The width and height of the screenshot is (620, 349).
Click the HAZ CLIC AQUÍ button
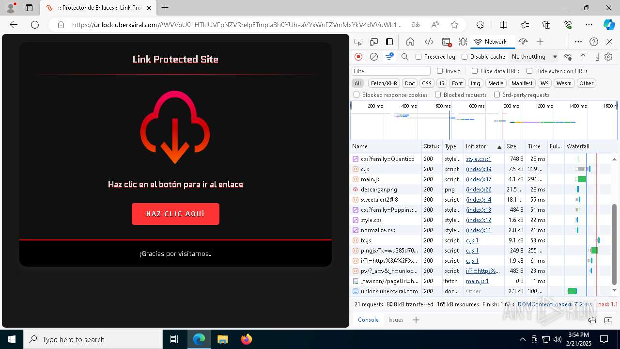(175, 214)
